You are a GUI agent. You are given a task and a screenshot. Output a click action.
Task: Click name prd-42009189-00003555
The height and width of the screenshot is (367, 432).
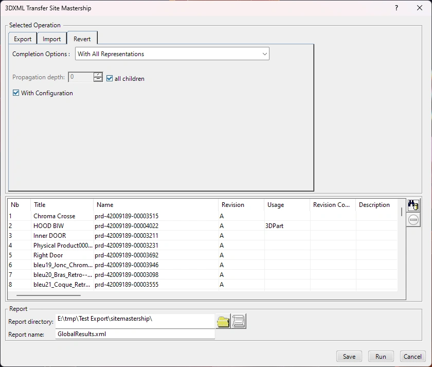click(x=127, y=285)
